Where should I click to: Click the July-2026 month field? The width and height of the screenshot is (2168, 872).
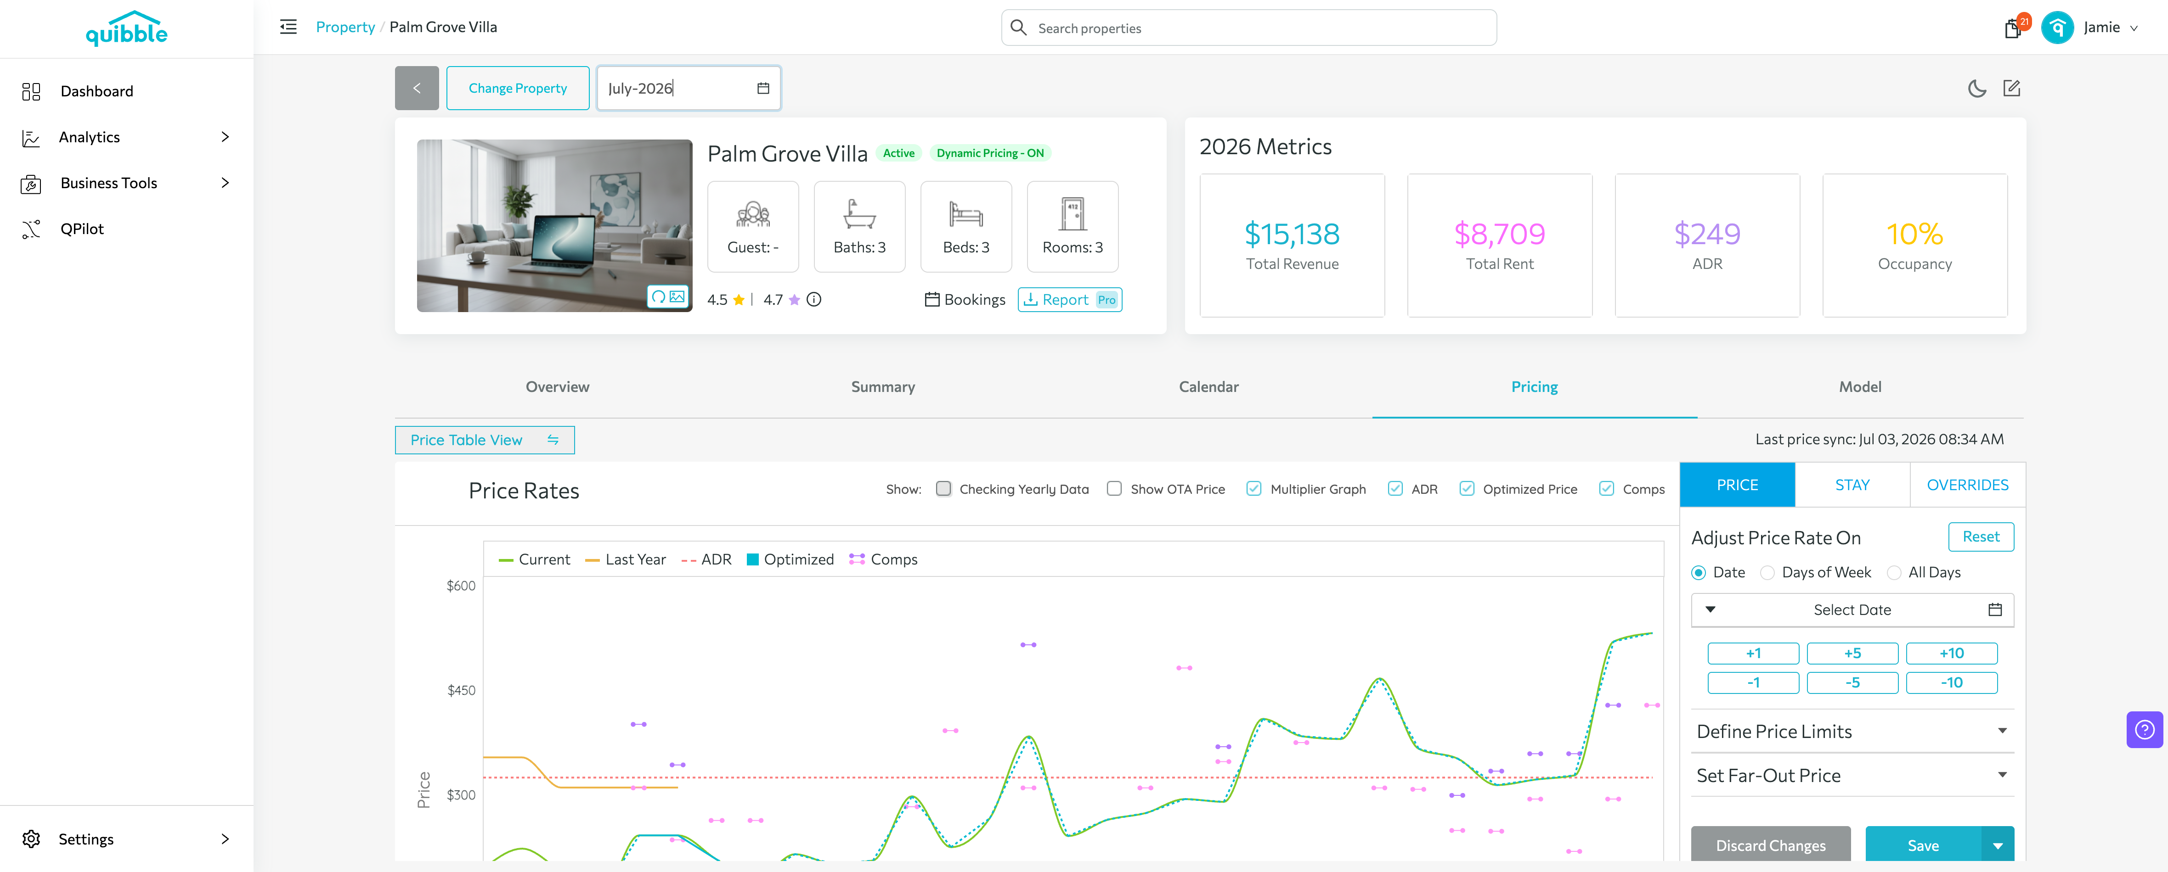click(689, 88)
